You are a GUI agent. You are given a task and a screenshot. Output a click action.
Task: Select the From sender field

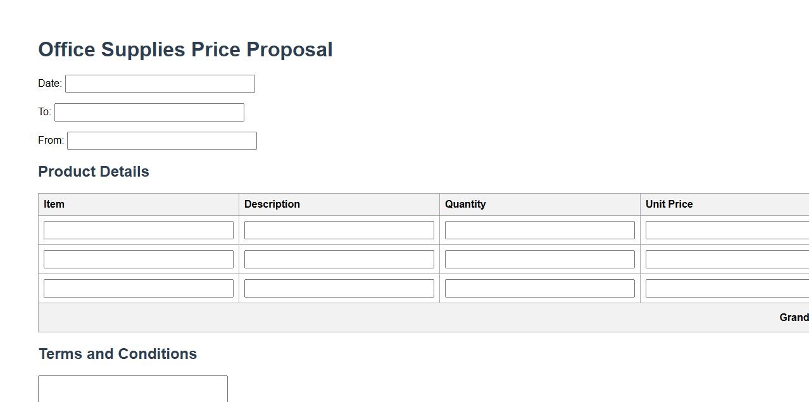[x=161, y=141]
